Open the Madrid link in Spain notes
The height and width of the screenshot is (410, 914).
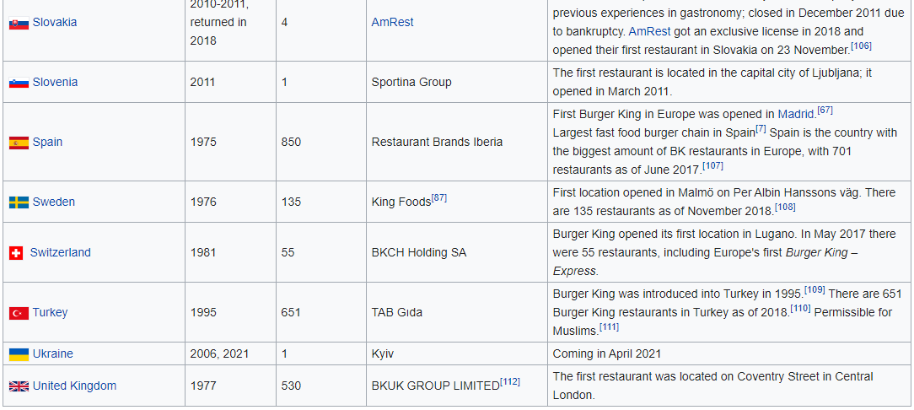pos(796,115)
